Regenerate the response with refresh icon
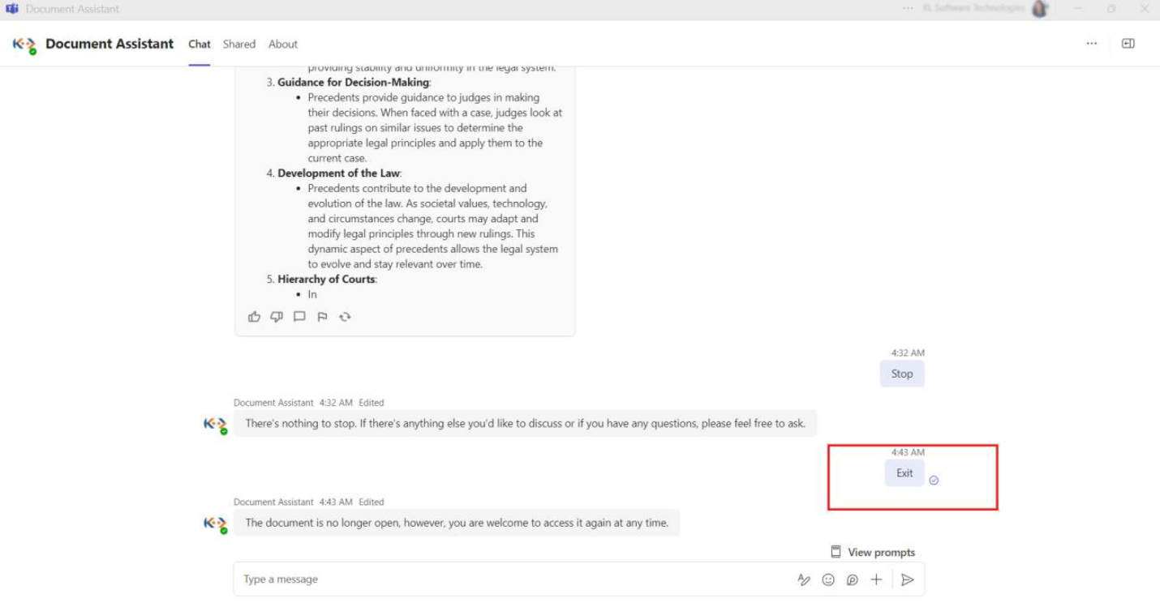 point(345,317)
